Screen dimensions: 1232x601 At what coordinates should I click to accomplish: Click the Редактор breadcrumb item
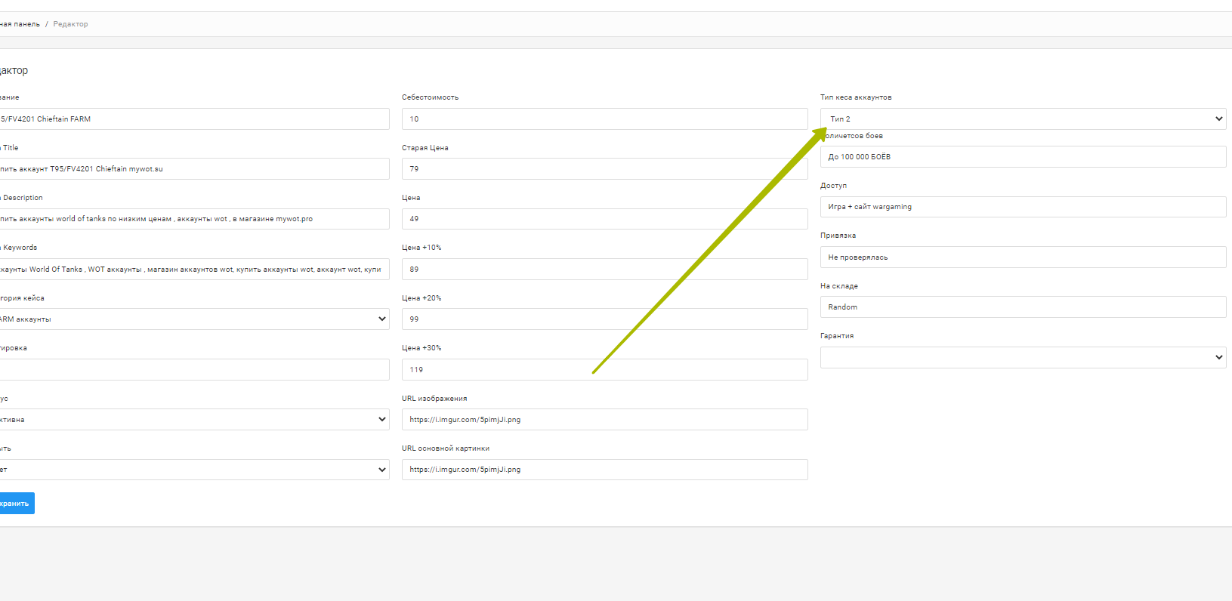70,24
